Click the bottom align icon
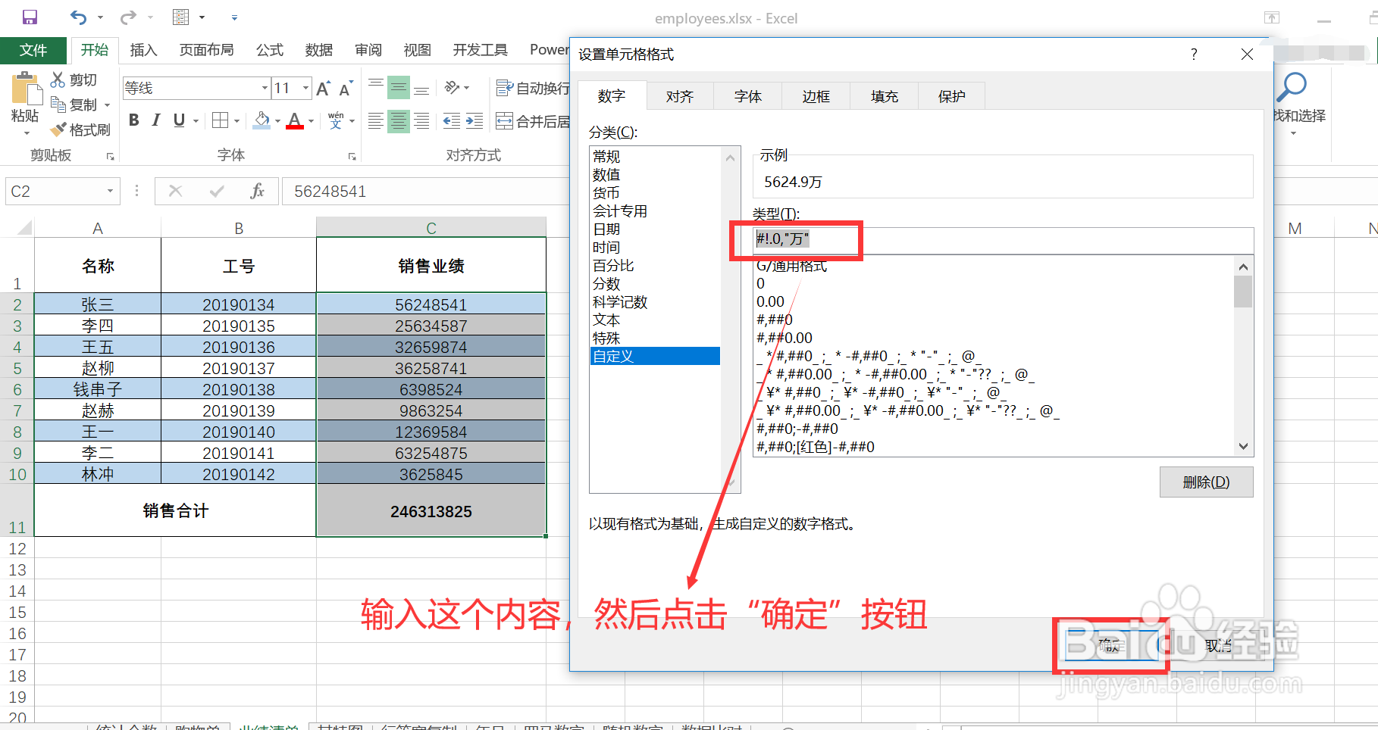 point(421,88)
